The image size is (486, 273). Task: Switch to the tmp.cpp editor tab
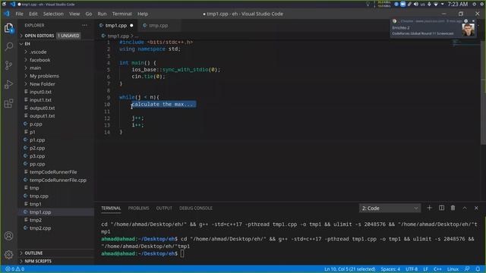(159, 25)
